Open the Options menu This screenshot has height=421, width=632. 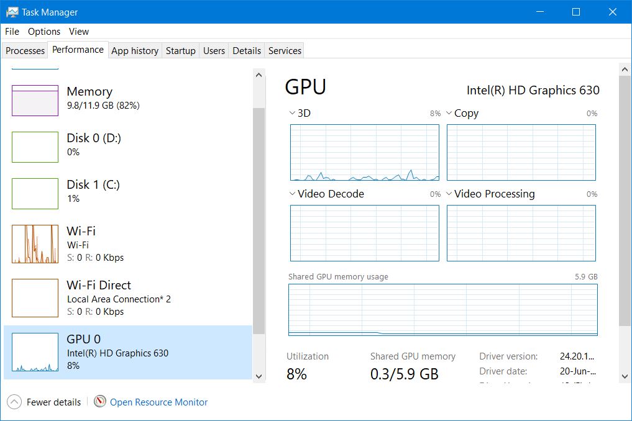(x=44, y=32)
